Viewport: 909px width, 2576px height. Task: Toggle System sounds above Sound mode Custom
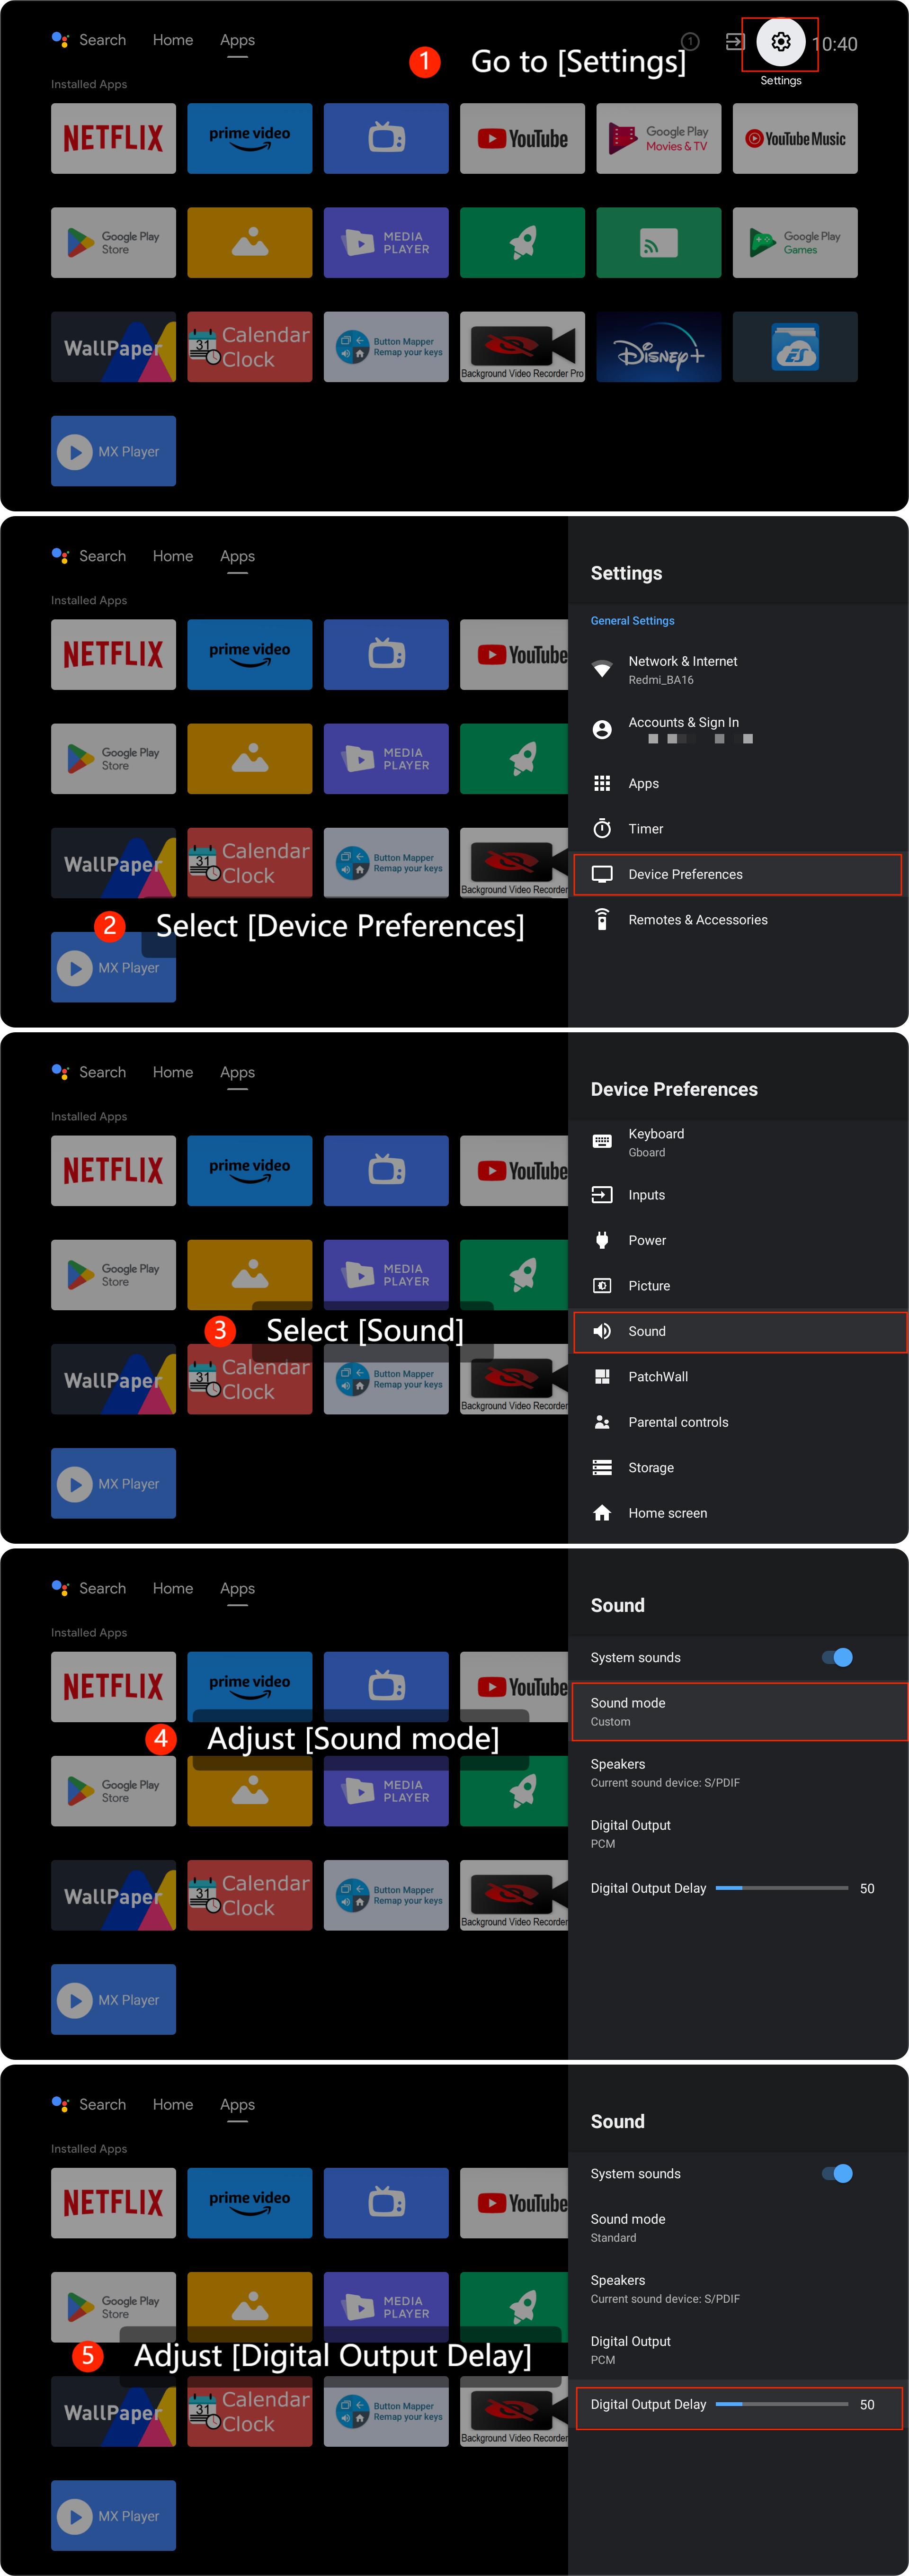[837, 1657]
